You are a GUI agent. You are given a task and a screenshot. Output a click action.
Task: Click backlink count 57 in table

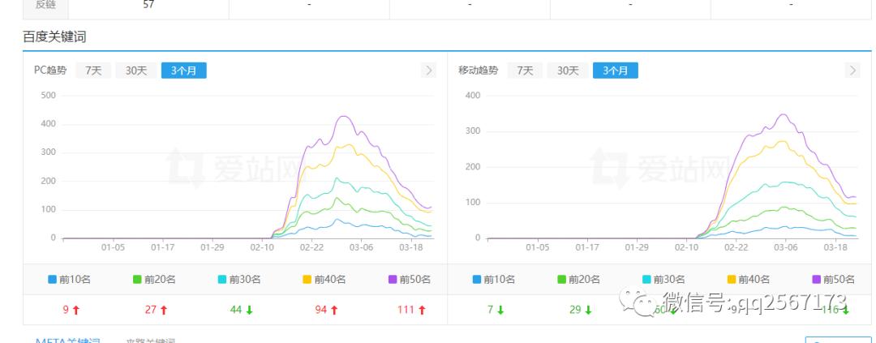[148, 4]
